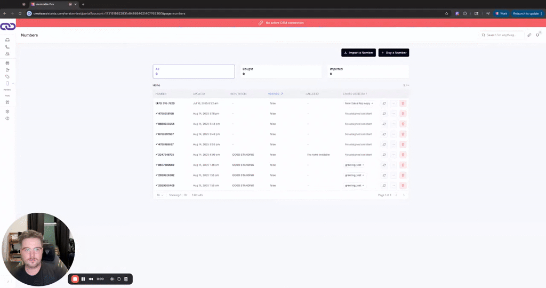
Task: Click the Home breadcrumb above table
Action: point(156,85)
